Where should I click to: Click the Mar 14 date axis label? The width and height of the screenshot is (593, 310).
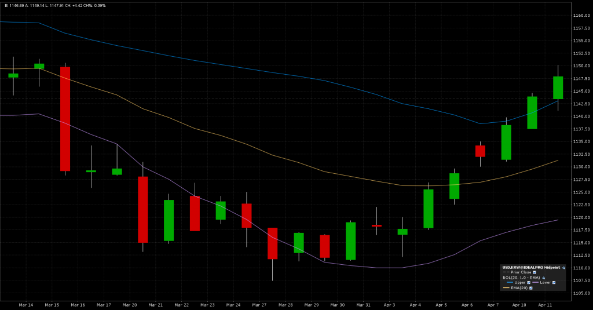point(25,305)
